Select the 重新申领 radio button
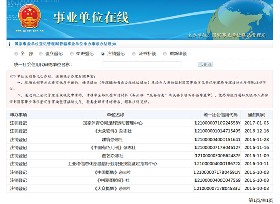Viewport: 280px width, 204px height. (x=165, y=54)
